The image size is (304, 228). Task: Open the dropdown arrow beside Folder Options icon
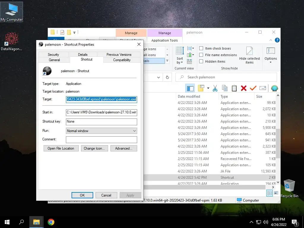click(208, 88)
